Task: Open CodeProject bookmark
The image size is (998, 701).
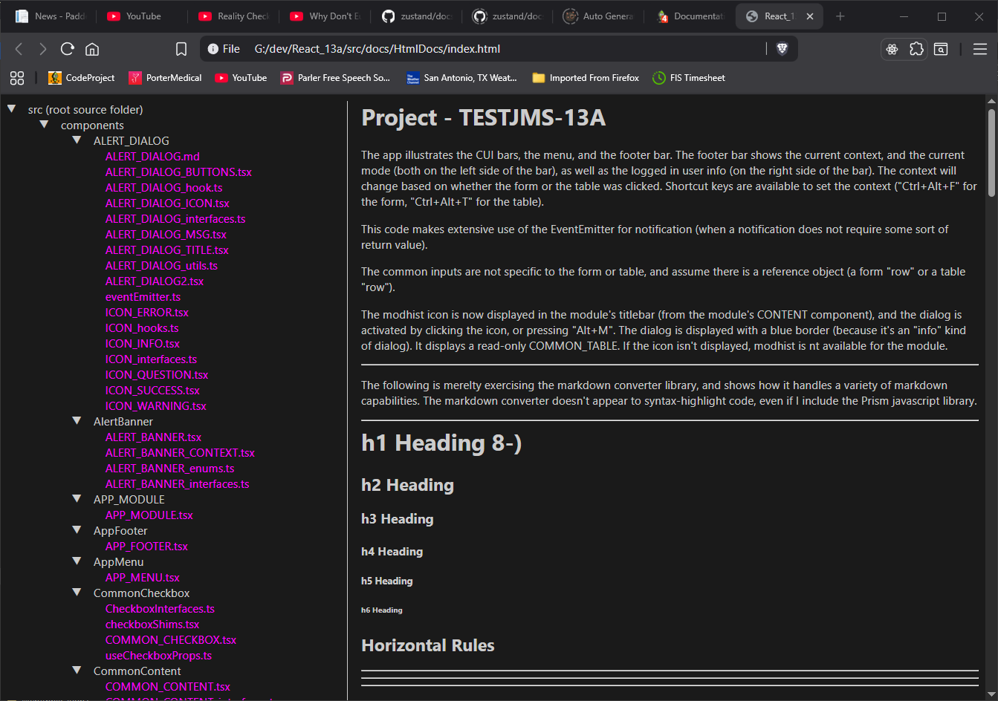Action: coord(82,78)
